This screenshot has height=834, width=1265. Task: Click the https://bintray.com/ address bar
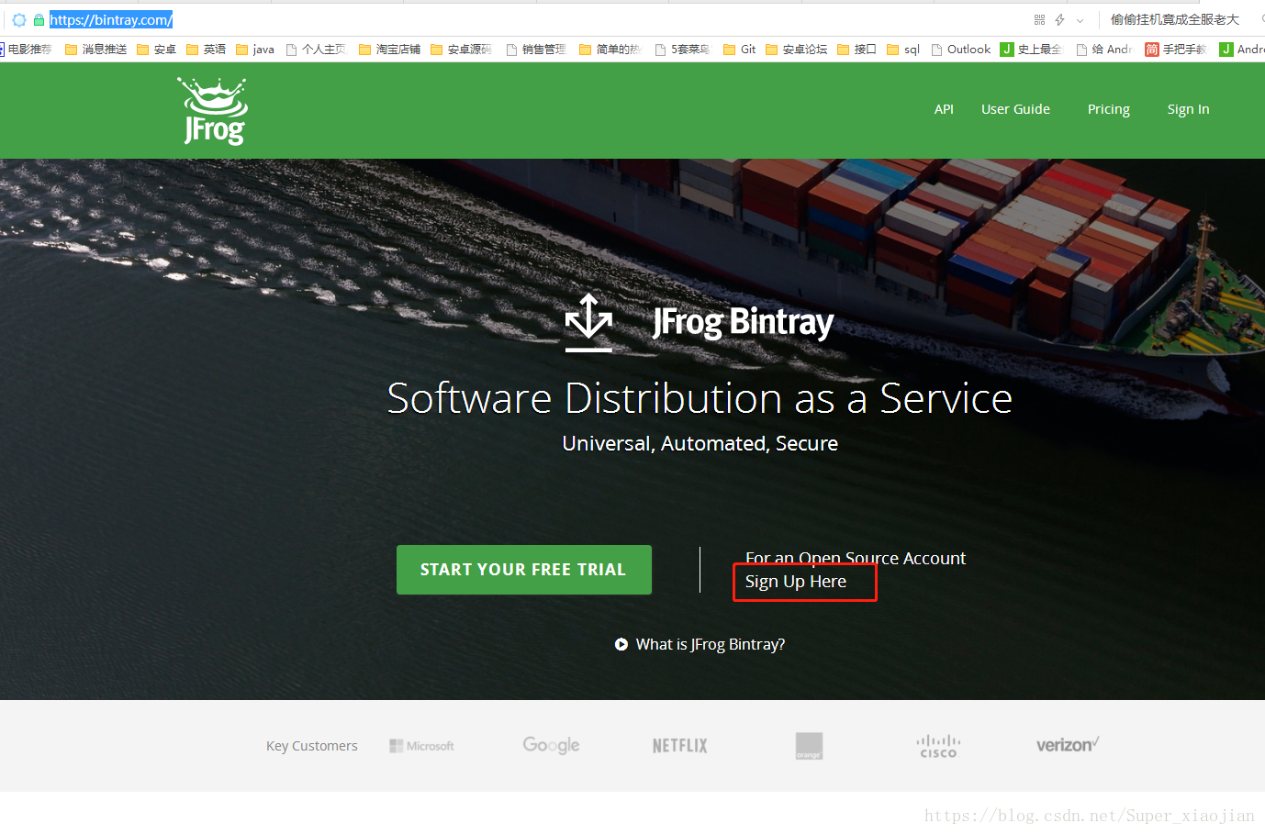tap(111, 20)
